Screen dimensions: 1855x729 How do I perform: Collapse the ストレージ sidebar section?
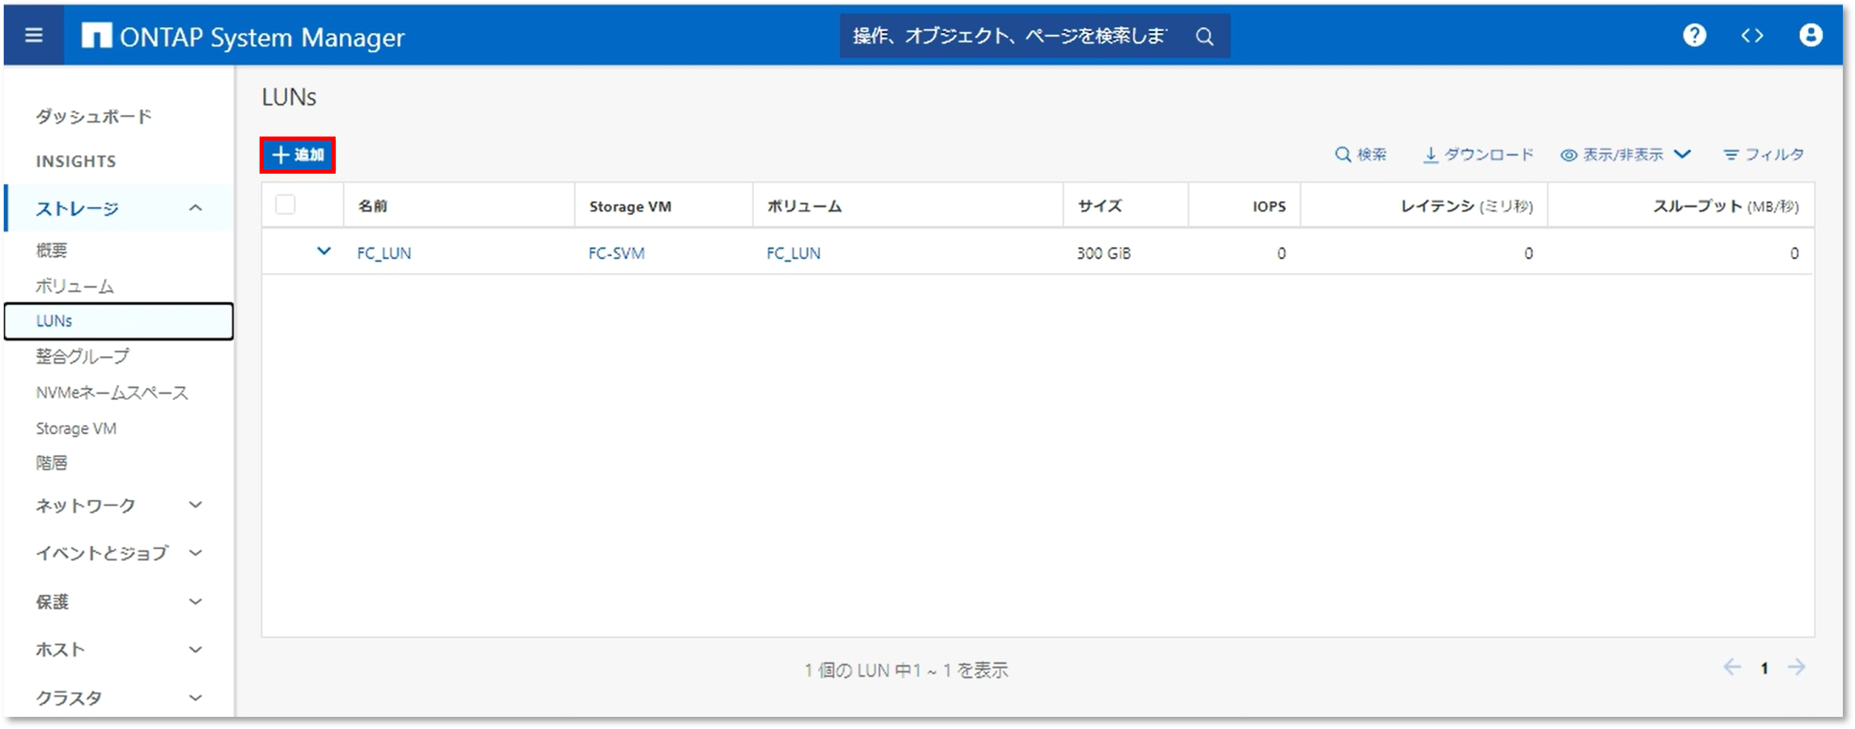click(x=119, y=209)
